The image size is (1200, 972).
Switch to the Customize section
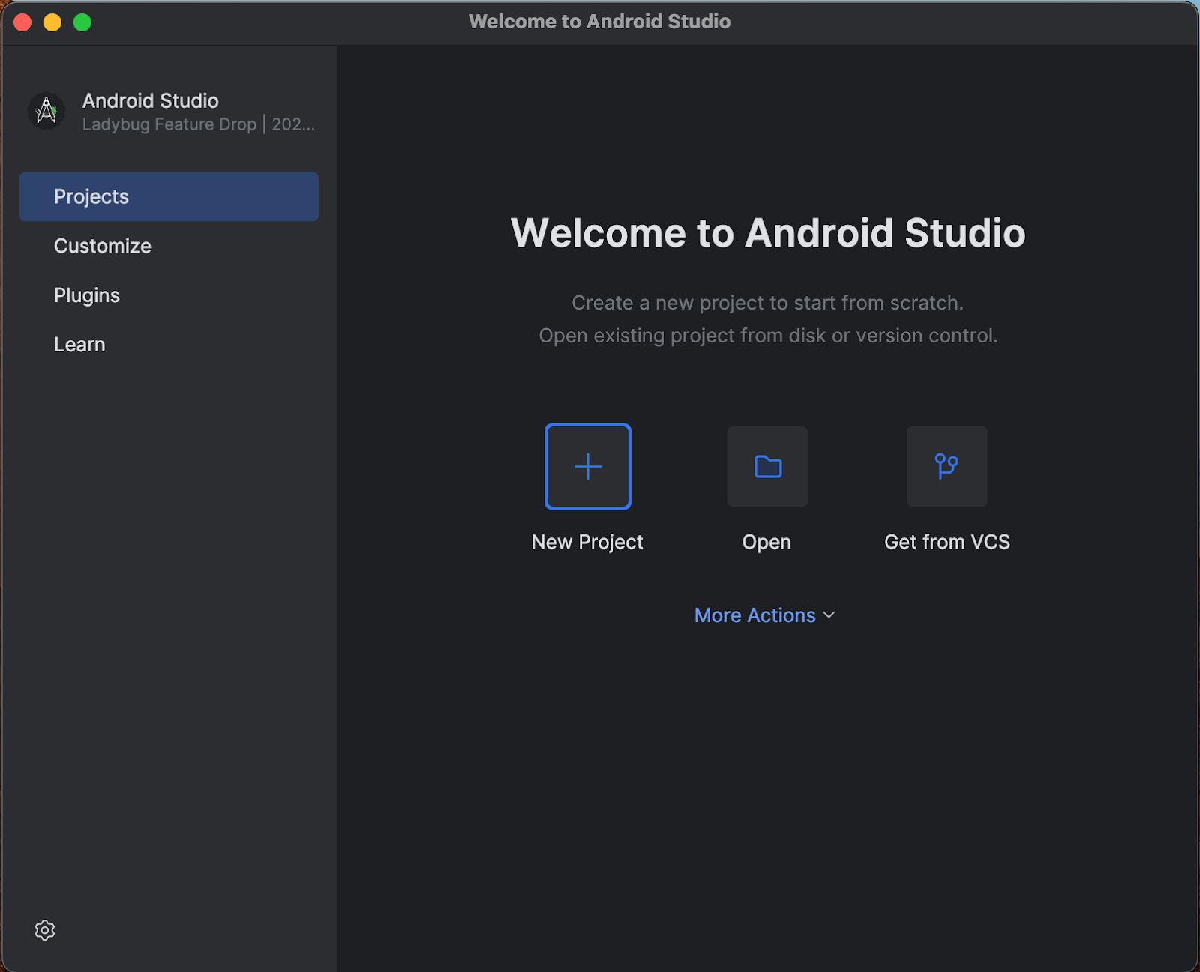point(102,245)
